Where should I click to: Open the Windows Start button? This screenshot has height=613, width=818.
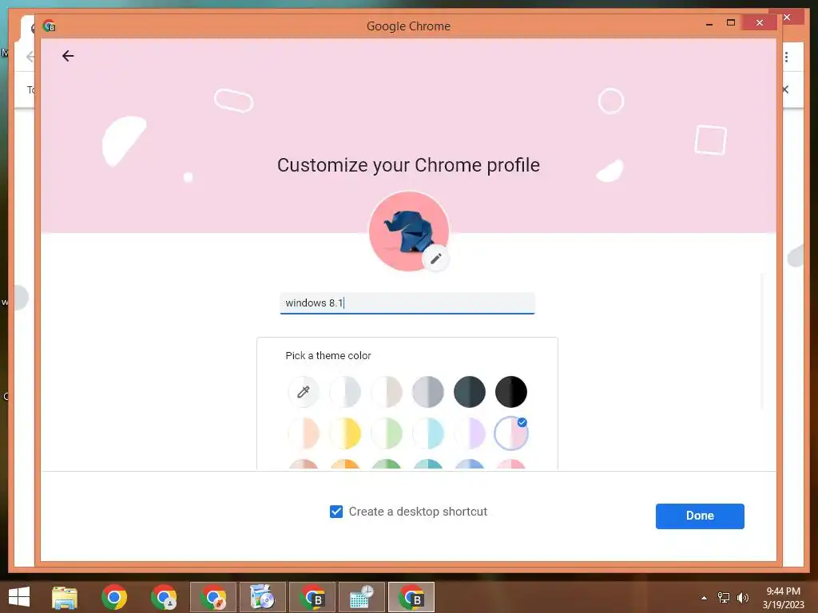19,597
